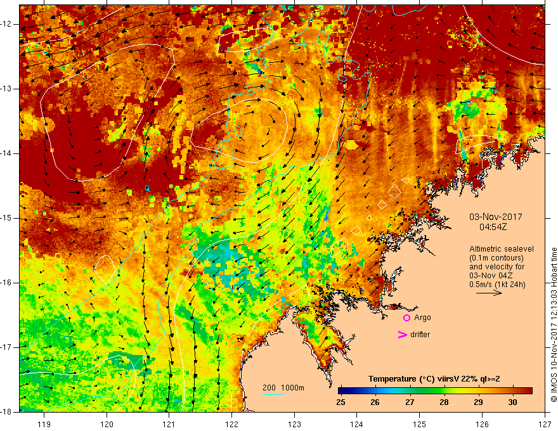Click the latitude axis label '-17'
558x431 pixels.
(x=6, y=347)
